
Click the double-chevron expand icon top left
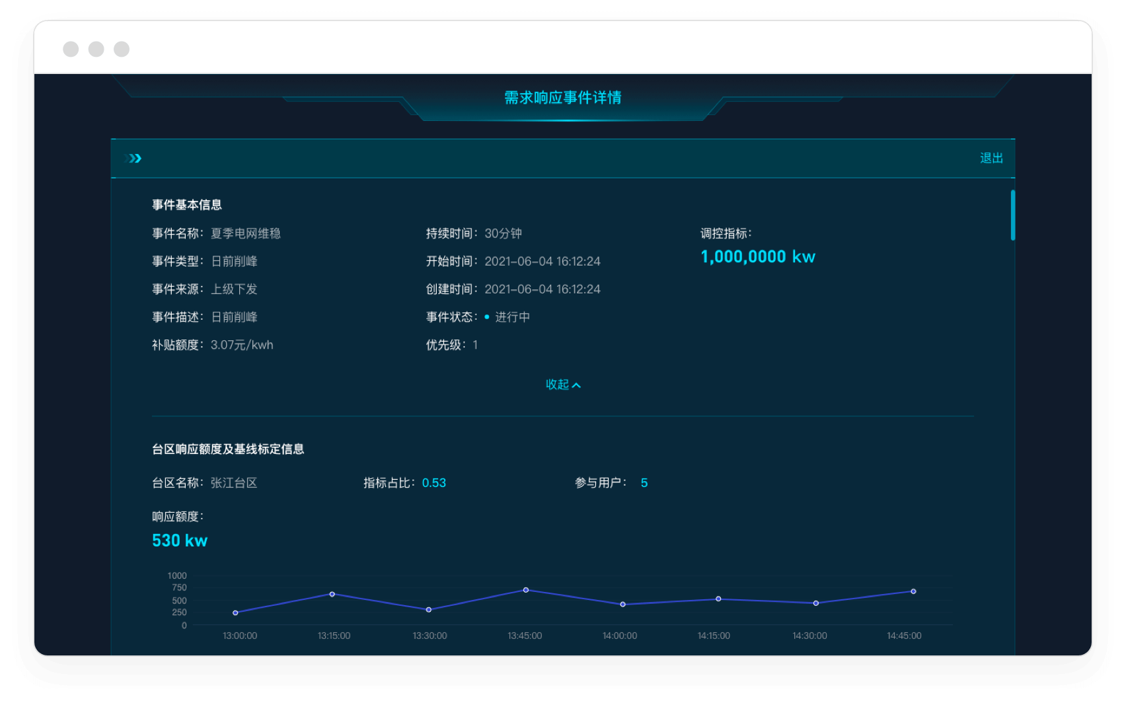[x=133, y=158]
